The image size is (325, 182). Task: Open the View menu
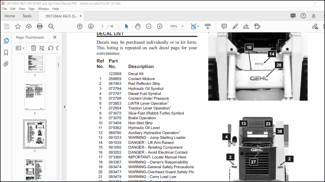(22, 9)
